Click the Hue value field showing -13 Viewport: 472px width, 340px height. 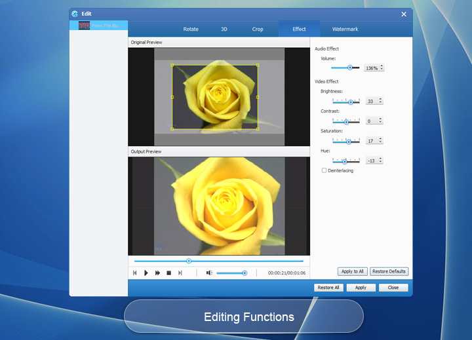(372, 161)
